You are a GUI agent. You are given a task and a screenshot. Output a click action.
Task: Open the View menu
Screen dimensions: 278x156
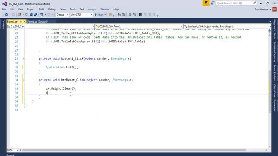(20, 9)
